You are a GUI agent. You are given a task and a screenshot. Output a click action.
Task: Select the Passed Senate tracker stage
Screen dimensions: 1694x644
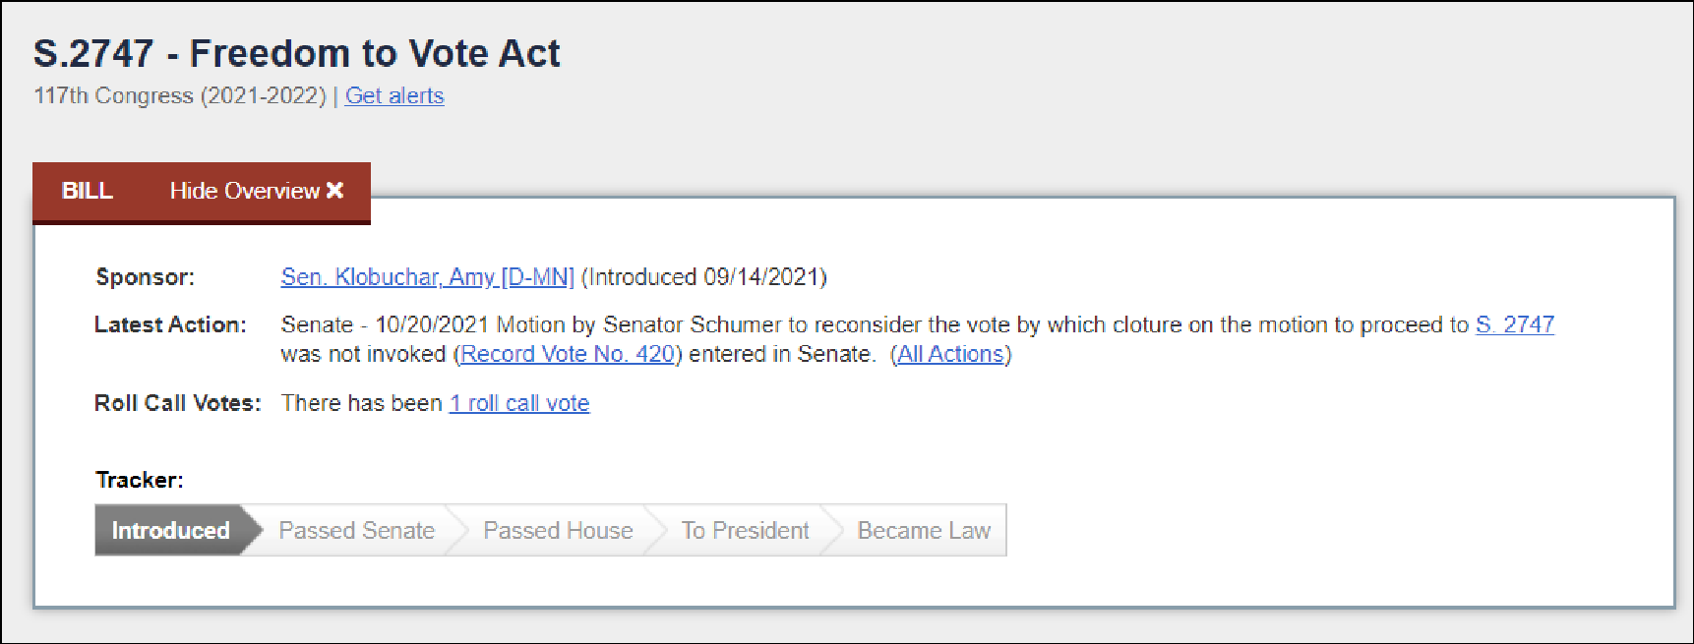[356, 531]
